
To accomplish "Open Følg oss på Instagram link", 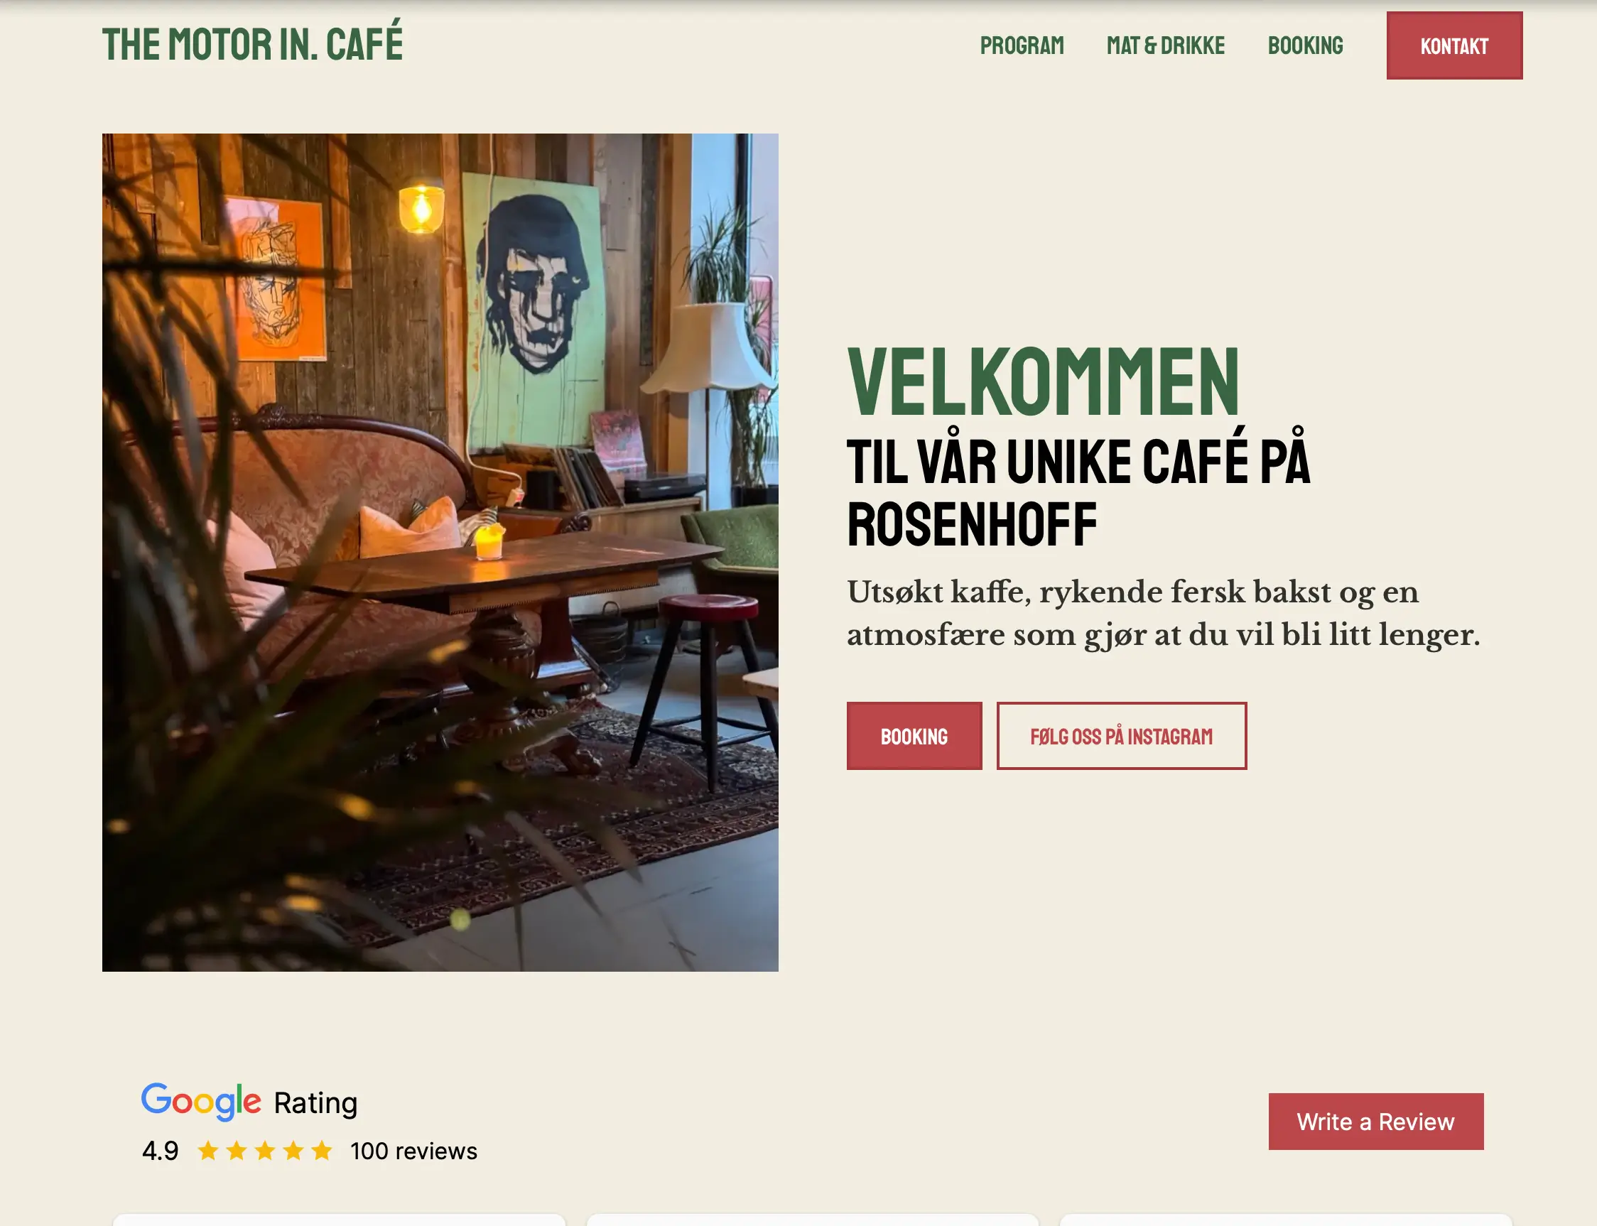I will [1121, 736].
